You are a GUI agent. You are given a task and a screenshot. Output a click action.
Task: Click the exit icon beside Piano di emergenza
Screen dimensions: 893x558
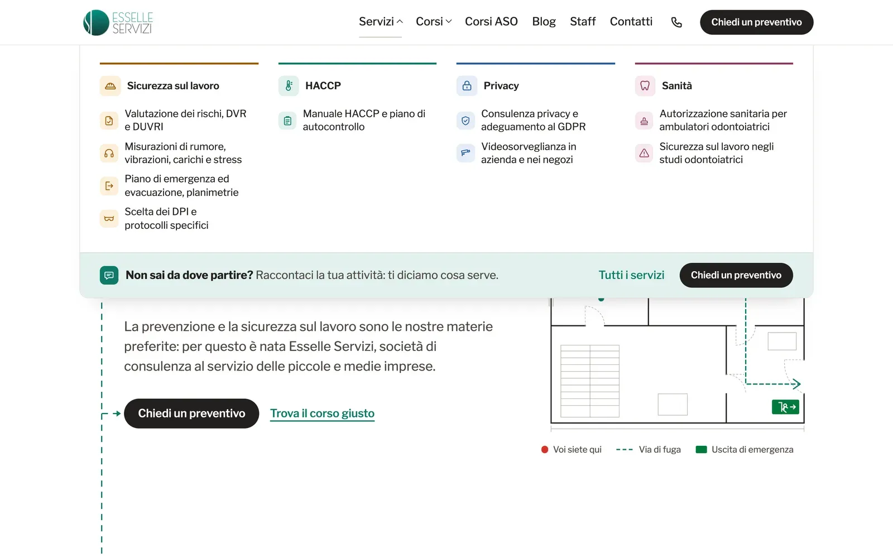pyautogui.click(x=109, y=186)
